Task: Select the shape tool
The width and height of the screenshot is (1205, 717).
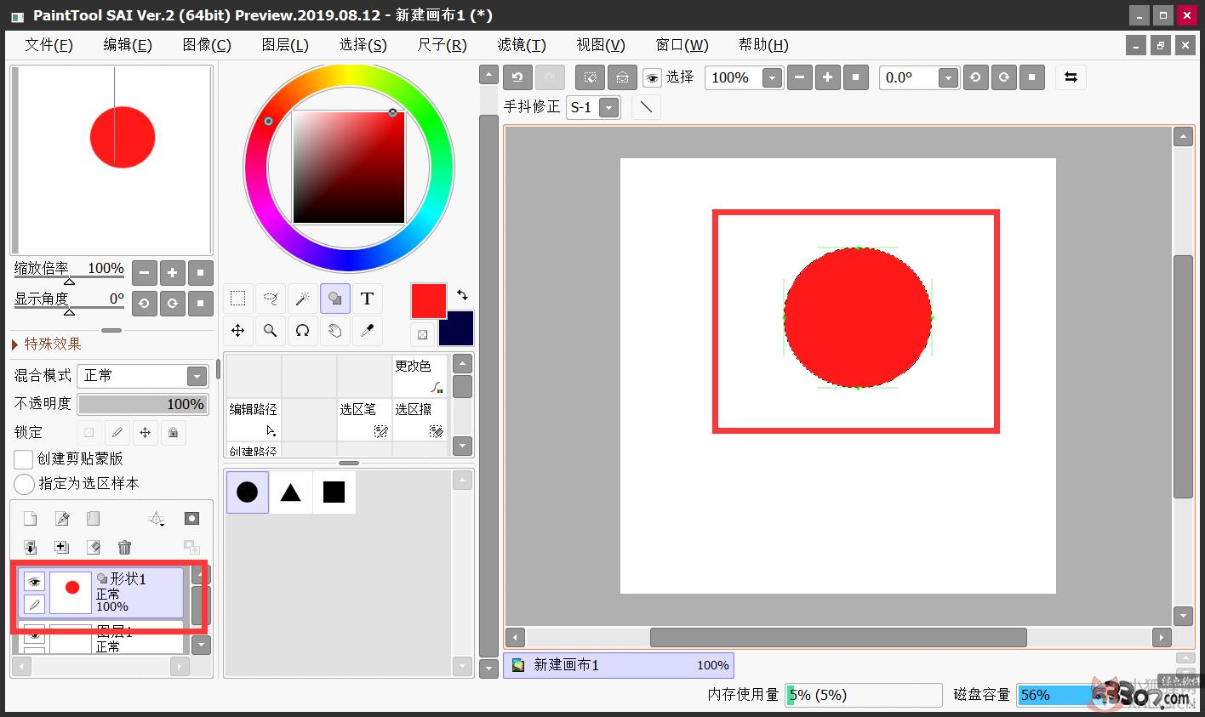Action: point(335,299)
